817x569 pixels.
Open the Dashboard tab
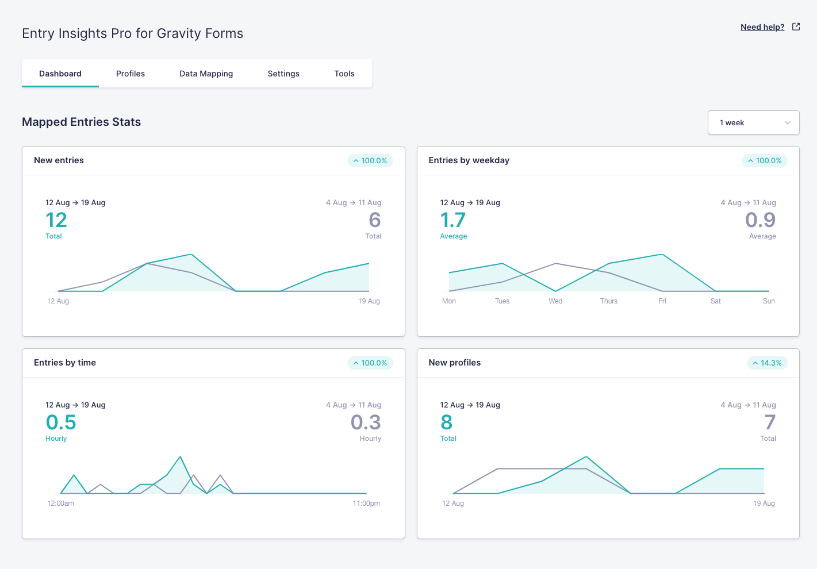(60, 74)
